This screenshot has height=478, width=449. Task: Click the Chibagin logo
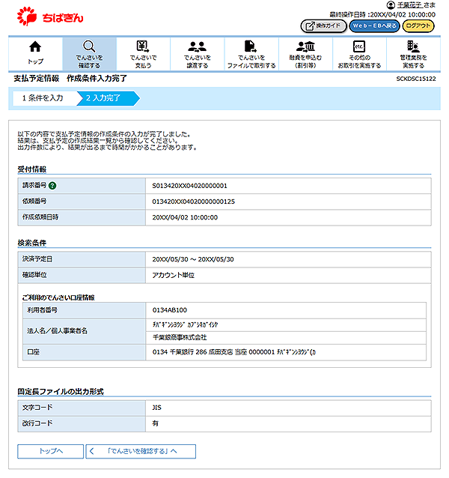(x=50, y=16)
